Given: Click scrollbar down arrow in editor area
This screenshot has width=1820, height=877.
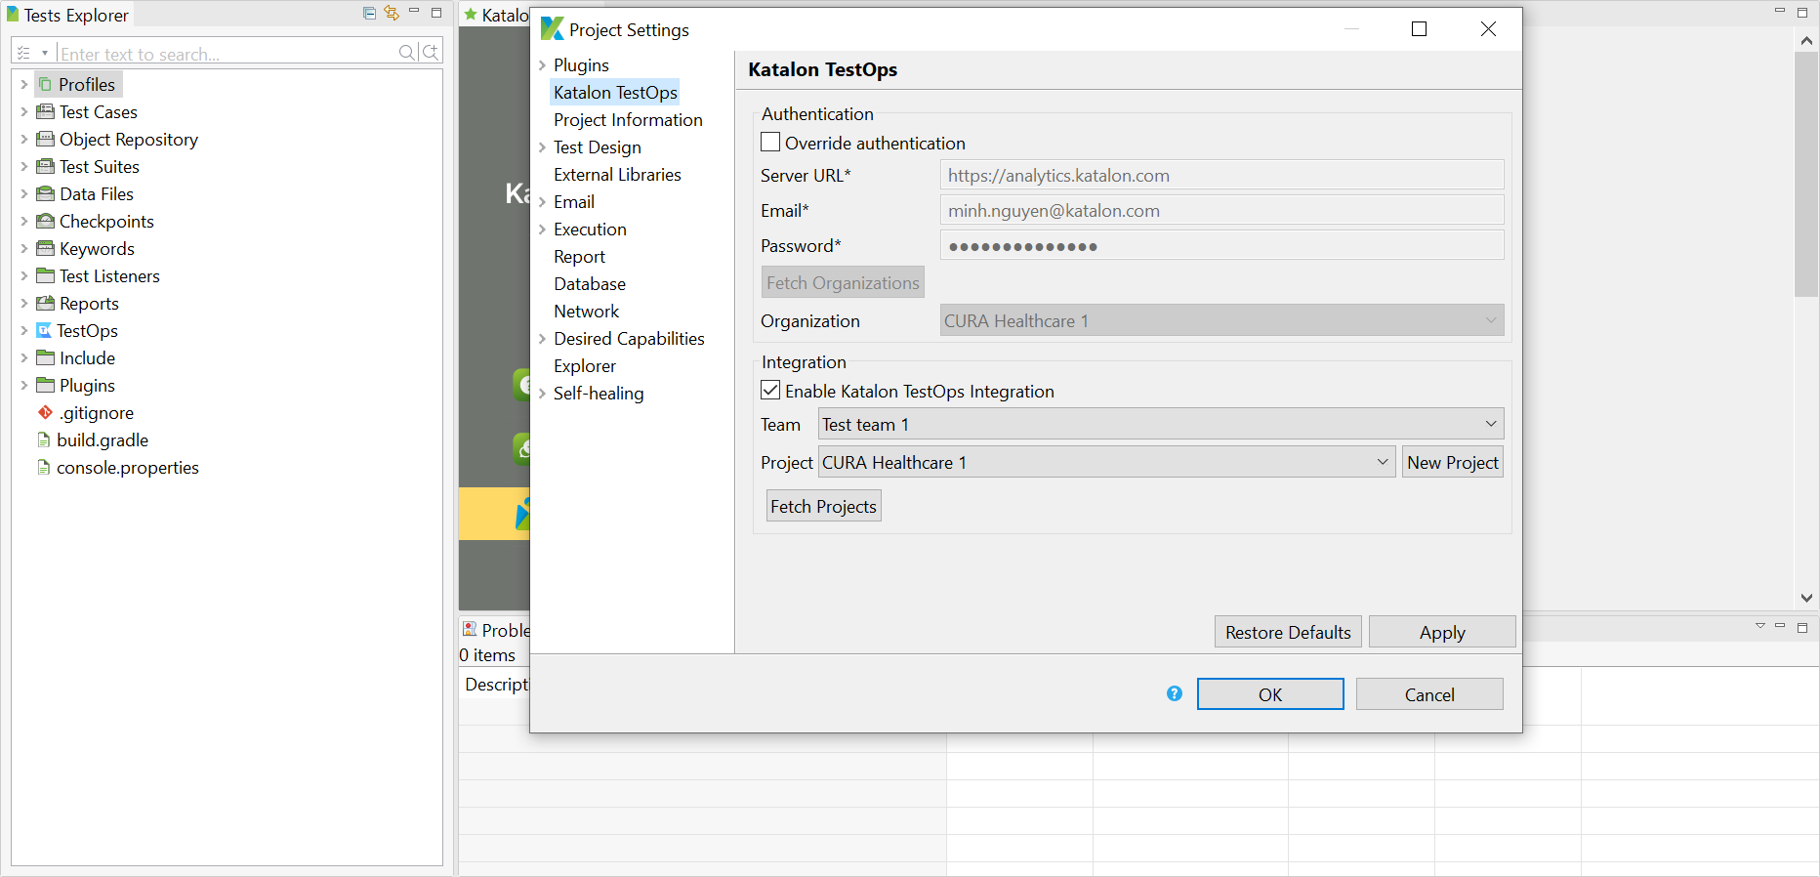Looking at the screenshot, I should [1806, 598].
